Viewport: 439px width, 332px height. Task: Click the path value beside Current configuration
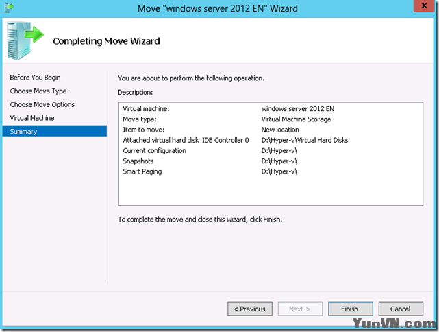pyautogui.click(x=279, y=151)
